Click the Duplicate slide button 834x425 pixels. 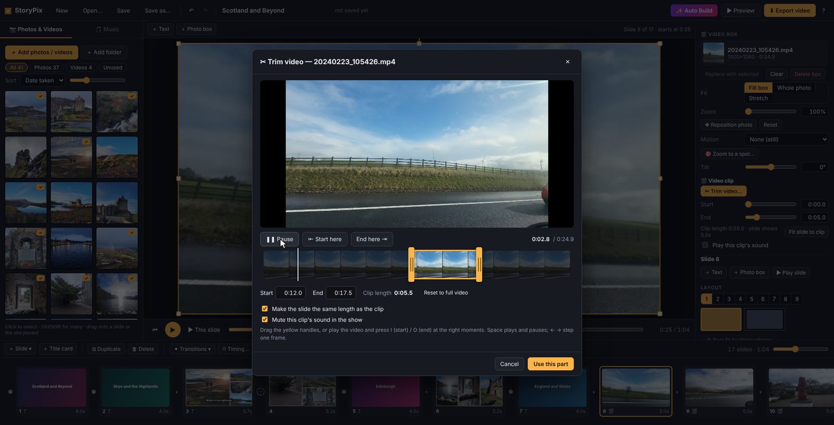pos(106,349)
